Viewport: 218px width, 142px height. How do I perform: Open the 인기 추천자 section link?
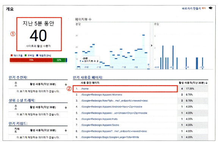tap(18, 77)
